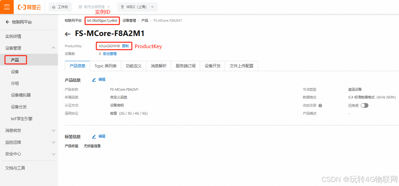Click 设备管理 breadcrumb link
The image size is (399, 186).
[x=129, y=20]
